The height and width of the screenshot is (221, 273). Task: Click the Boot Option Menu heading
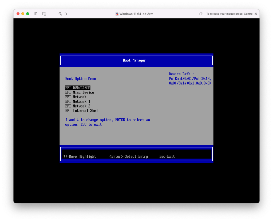pyautogui.click(x=80, y=79)
